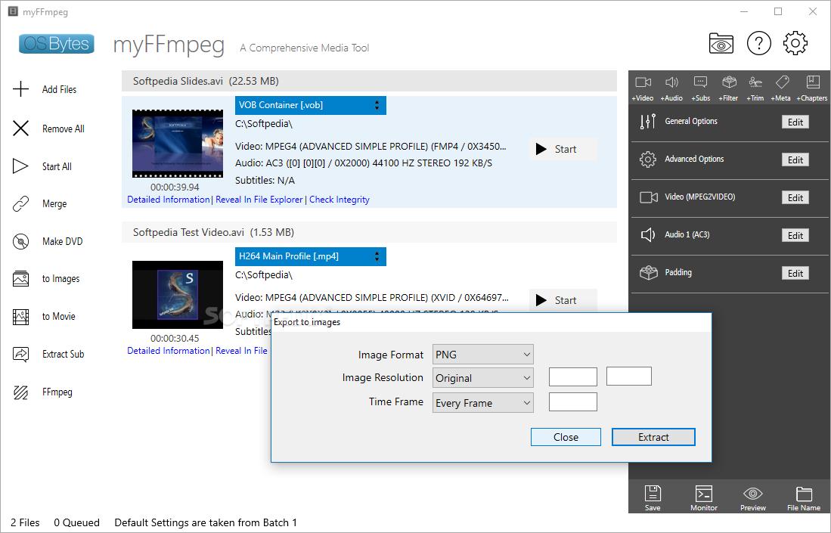This screenshot has height=533, width=831.
Task: Edit Advanced Options
Action: click(x=795, y=160)
